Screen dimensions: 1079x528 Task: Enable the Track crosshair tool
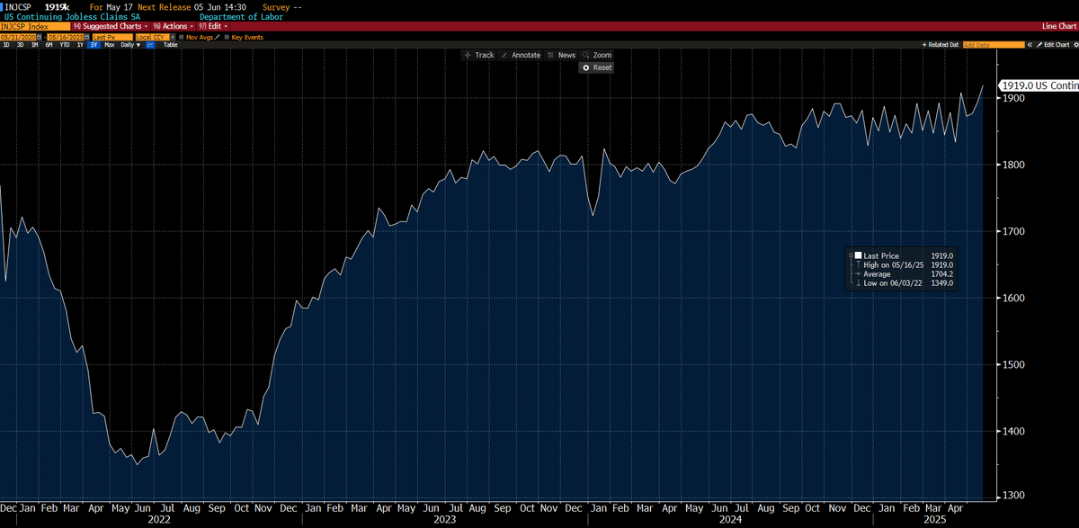click(x=478, y=55)
